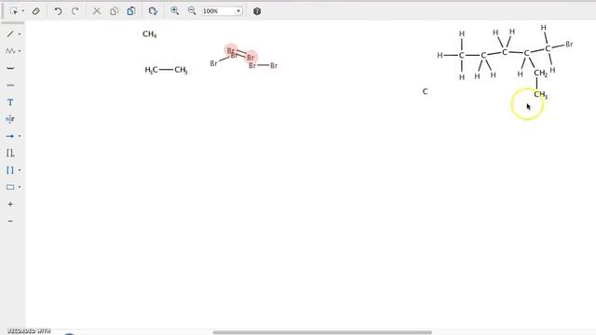Clean the structure layout
This screenshot has height=335, width=596.
153,11
